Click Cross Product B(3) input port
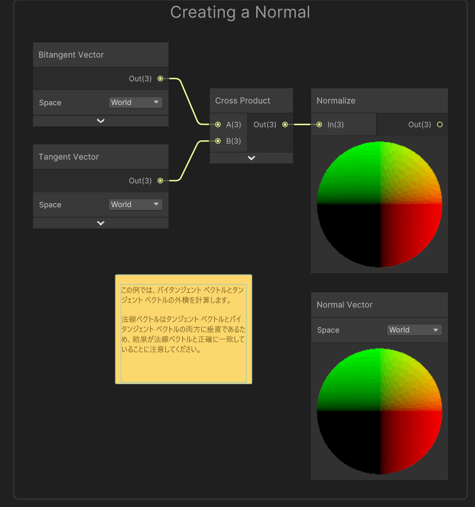 [x=218, y=141]
